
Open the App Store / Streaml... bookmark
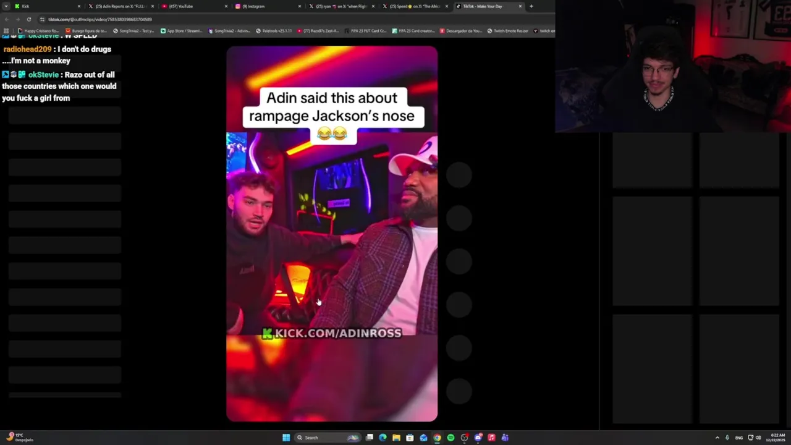181,31
